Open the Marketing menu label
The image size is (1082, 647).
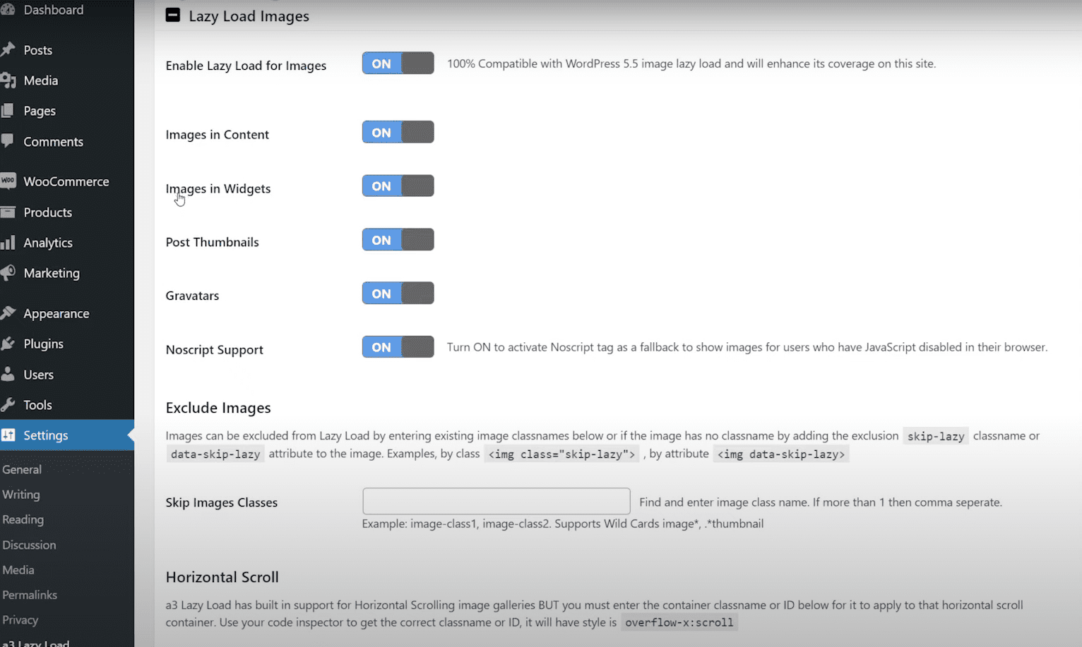click(x=52, y=273)
